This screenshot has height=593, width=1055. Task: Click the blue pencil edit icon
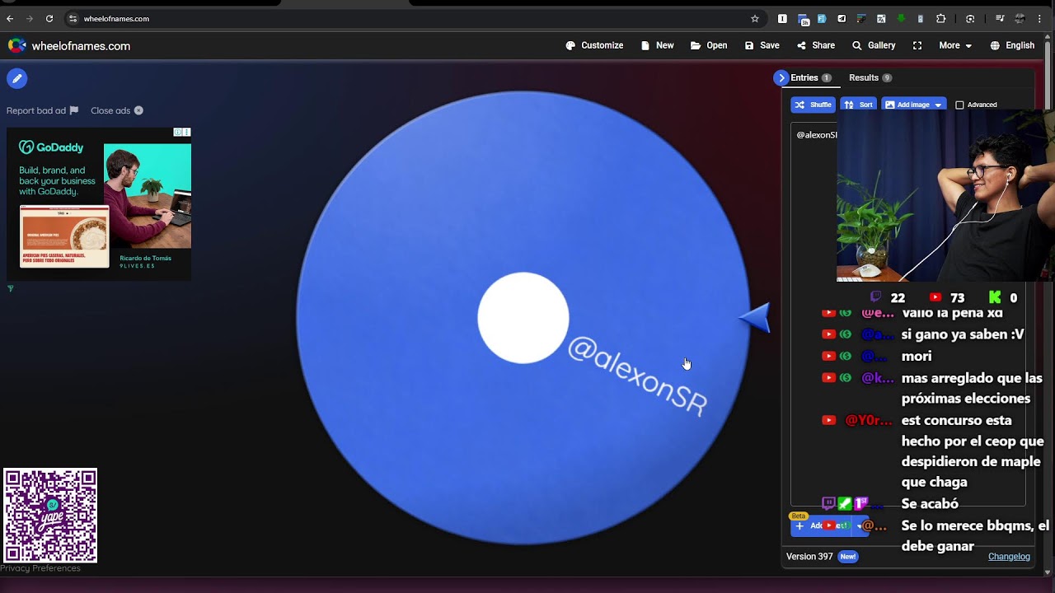click(x=16, y=78)
